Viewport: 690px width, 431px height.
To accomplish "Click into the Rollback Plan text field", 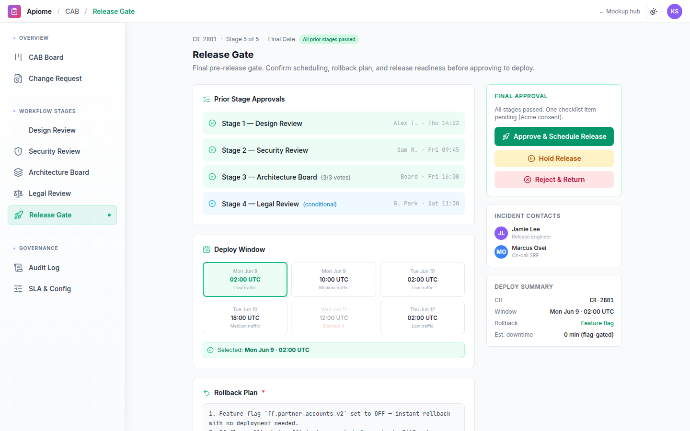I will (x=333, y=418).
